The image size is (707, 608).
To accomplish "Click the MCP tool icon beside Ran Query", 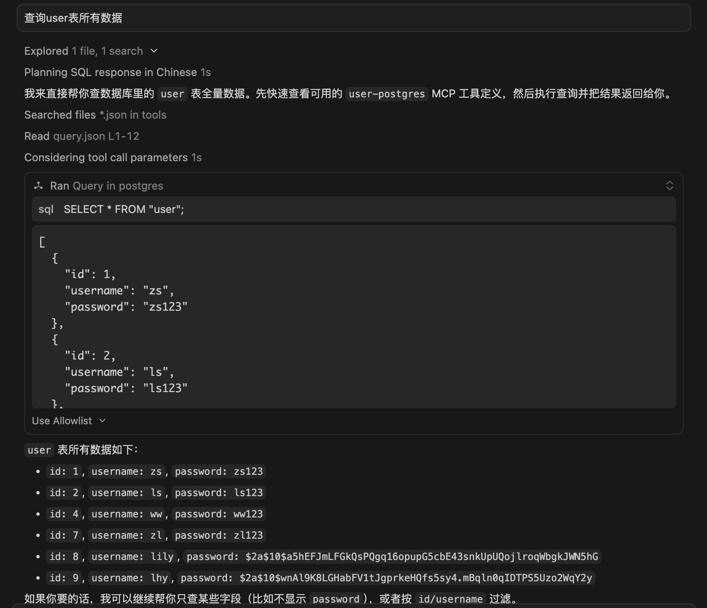I will tap(39, 186).
